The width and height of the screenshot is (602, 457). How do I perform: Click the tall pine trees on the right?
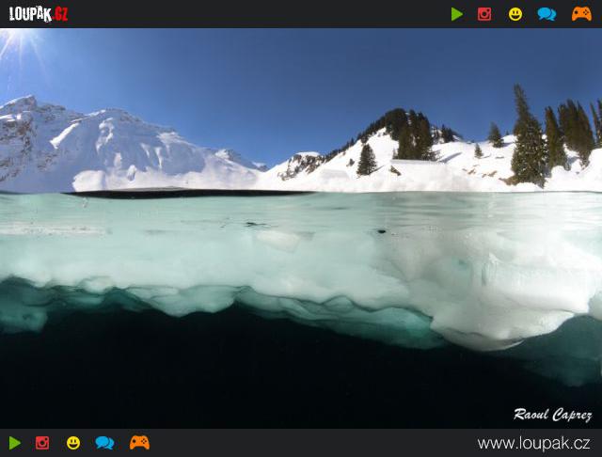coord(529,141)
